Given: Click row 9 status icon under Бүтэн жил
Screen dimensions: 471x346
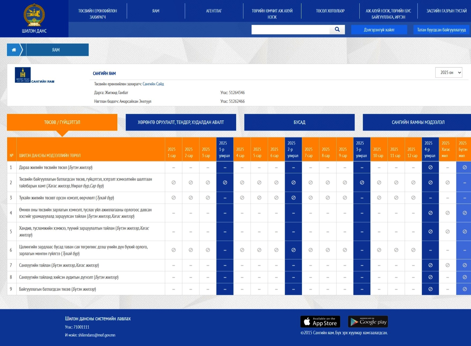Looking at the screenshot, I should point(465,289).
